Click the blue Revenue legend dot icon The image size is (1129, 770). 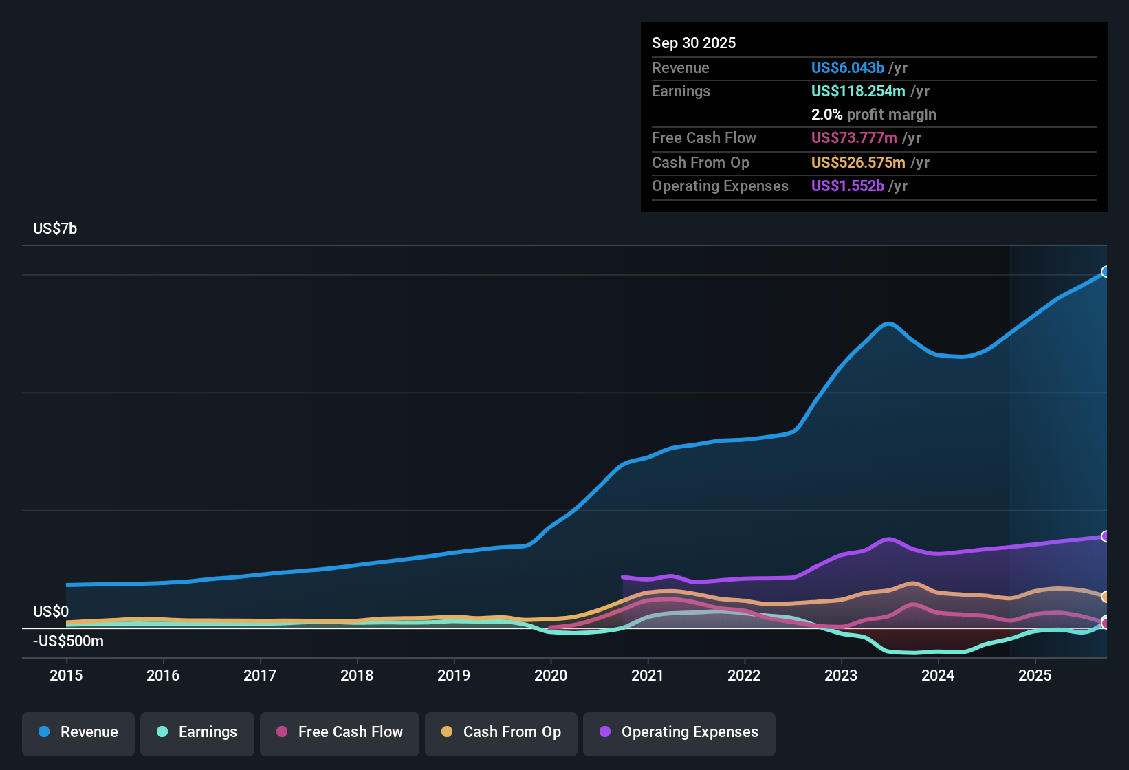44,732
